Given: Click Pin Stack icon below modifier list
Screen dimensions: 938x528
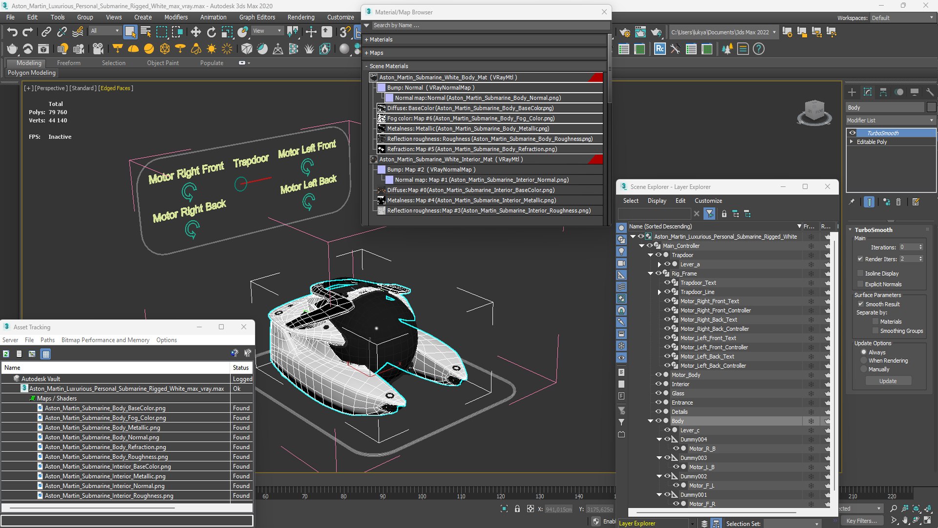Looking at the screenshot, I should click(852, 201).
